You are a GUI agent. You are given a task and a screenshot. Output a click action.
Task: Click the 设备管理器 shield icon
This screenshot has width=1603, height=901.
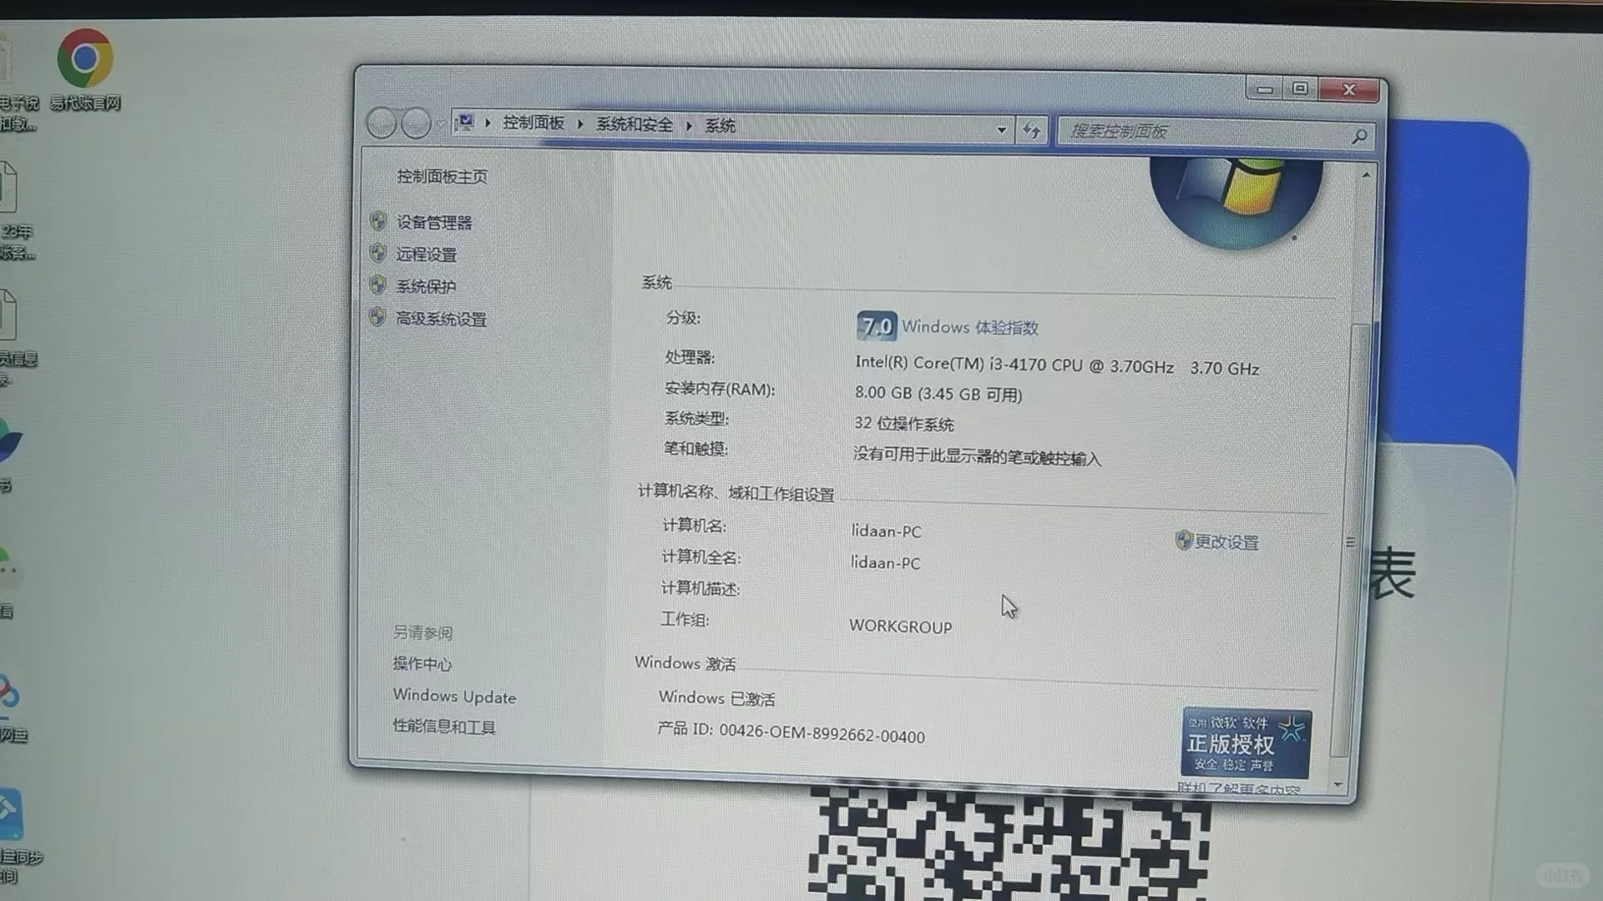377,219
